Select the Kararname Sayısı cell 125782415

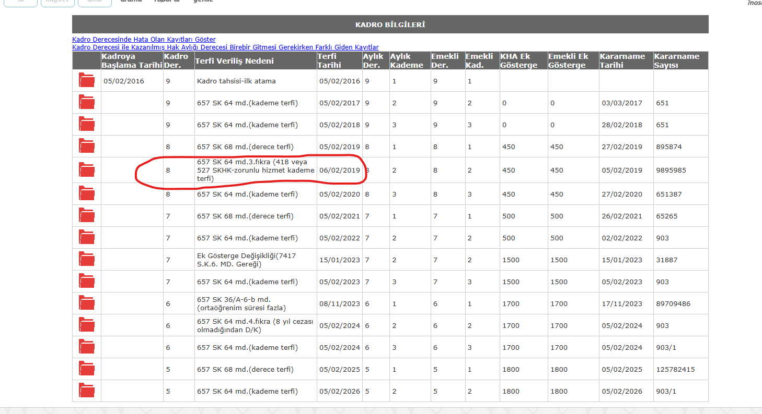click(675, 369)
